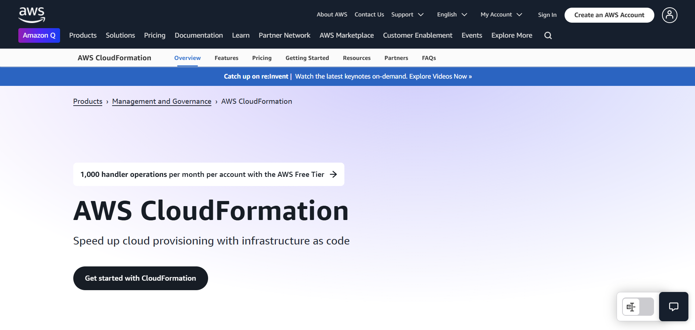Open the About AWS link
695x330 pixels.
tap(332, 15)
